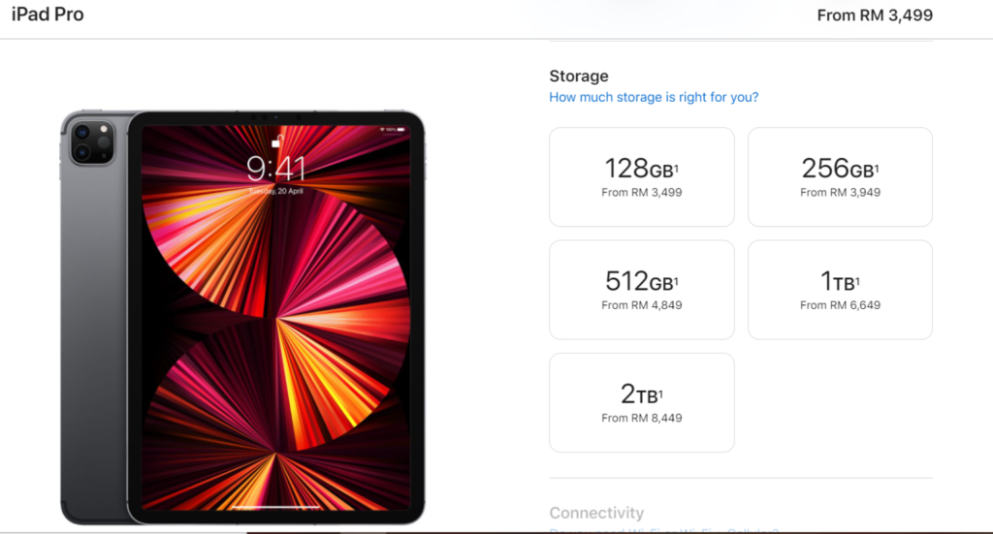Open "How much storage is right for you?" link
993x534 pixels.
[654, 97]
